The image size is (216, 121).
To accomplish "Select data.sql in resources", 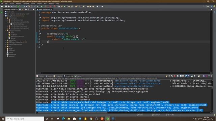I will click(x=13, y=38).
